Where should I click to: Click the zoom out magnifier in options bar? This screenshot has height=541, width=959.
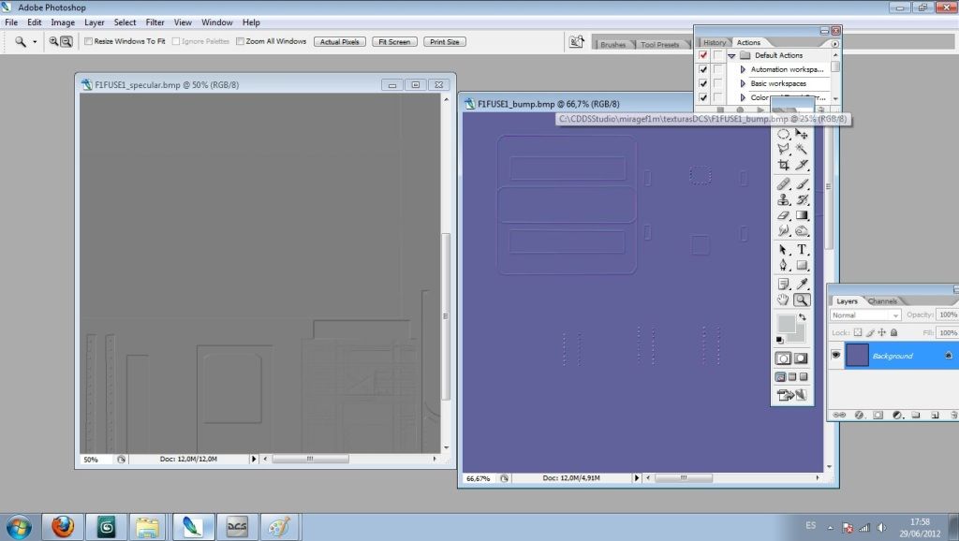point(66,42)
